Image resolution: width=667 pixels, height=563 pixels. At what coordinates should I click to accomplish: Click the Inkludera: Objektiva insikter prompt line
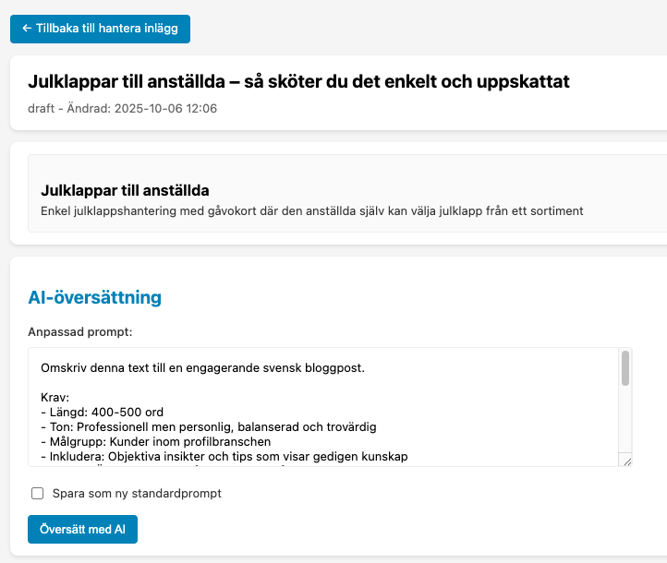pyautogui.click(x=222, y=456)
